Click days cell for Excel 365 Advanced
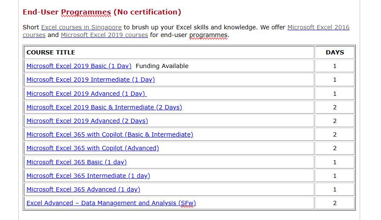The width and height of the screenshot is (381, 220). (335, 189)
